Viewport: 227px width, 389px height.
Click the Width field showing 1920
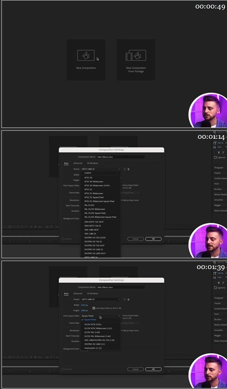coord(84,305)
